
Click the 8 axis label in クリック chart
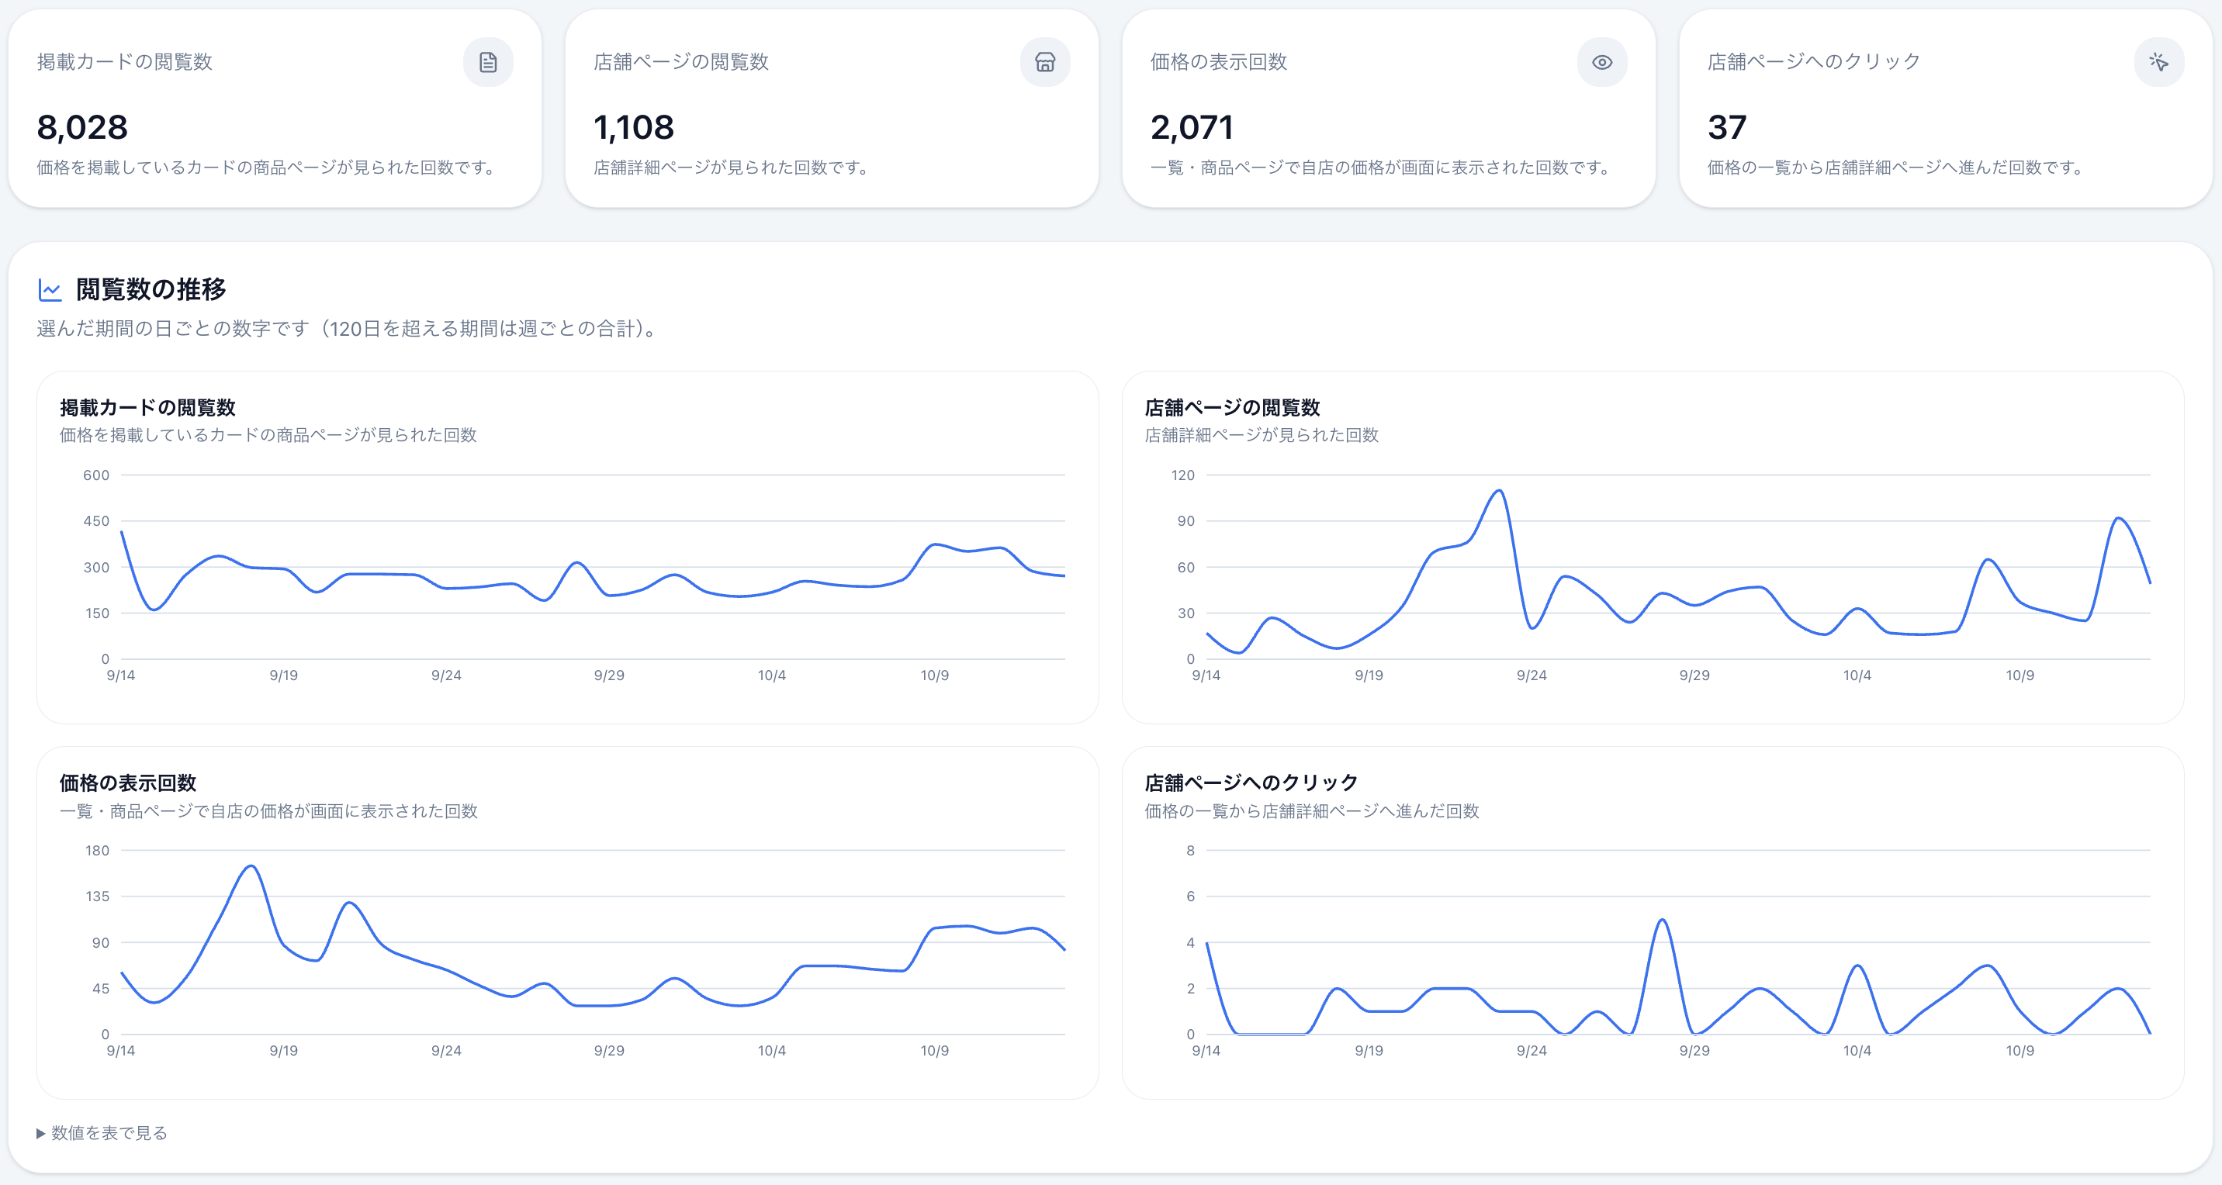pyautogui.click(x=1190, y=851)
